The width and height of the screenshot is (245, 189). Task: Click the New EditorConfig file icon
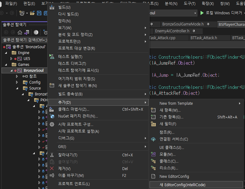tap(153, 176)
